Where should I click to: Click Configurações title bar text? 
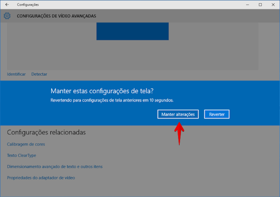click(x=28, y=5)
